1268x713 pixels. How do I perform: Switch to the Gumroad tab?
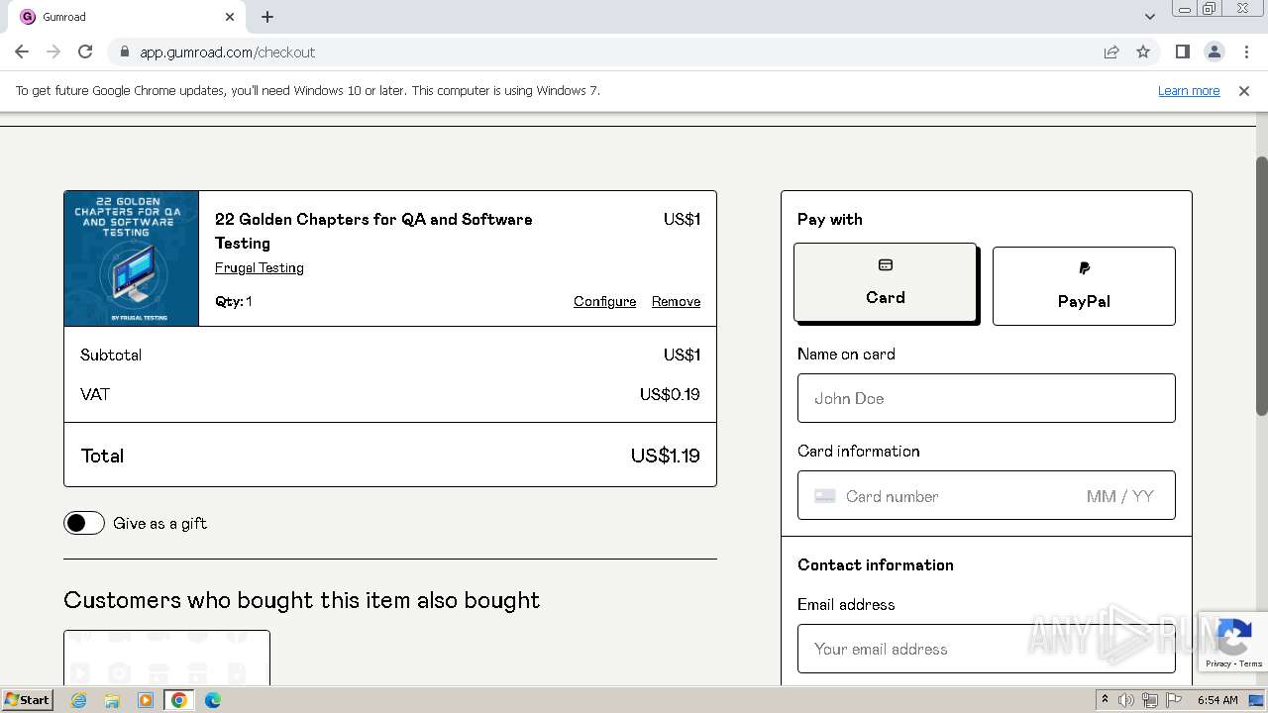[119, 17]
